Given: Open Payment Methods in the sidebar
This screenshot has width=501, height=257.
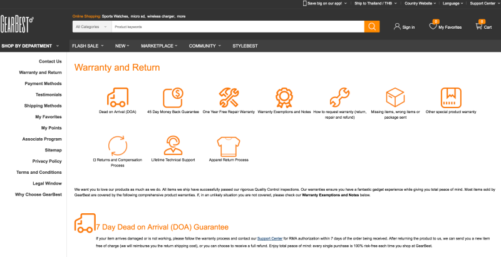Looking at the screenshot, I should click(43, 83).
